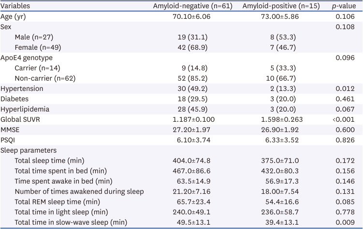Select the MMSE row label
The height and width of the screenshot is (229, 363).
[x=11, y=129]
